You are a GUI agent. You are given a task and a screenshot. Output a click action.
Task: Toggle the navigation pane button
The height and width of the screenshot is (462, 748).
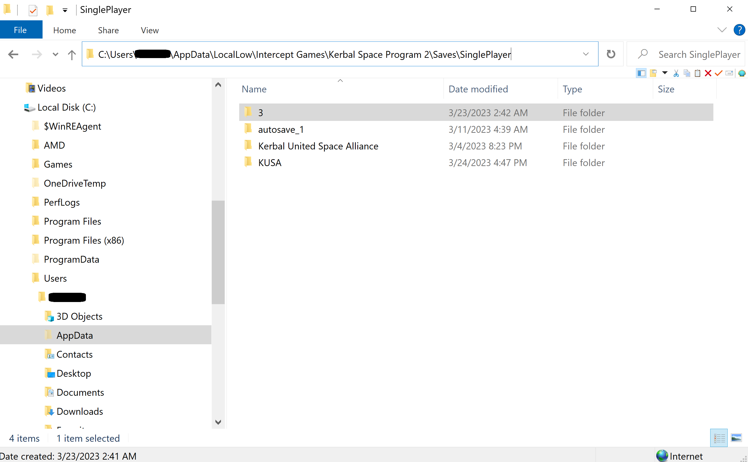(641, 73)
